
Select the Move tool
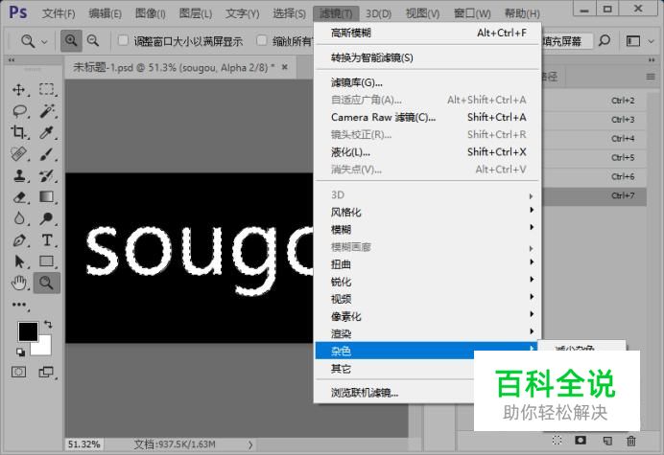click(x=18, y=90)
